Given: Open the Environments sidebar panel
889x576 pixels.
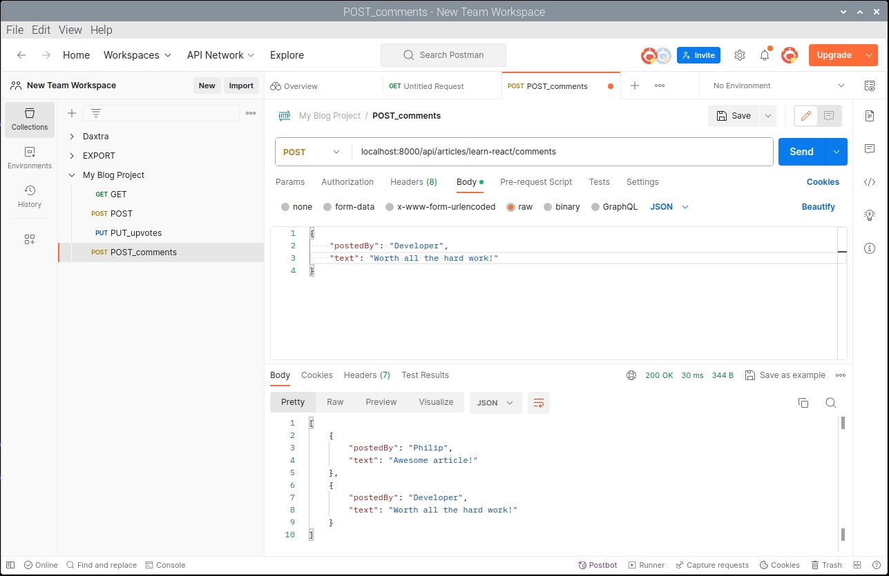Looking at the screenshot, I should (30, 158).
